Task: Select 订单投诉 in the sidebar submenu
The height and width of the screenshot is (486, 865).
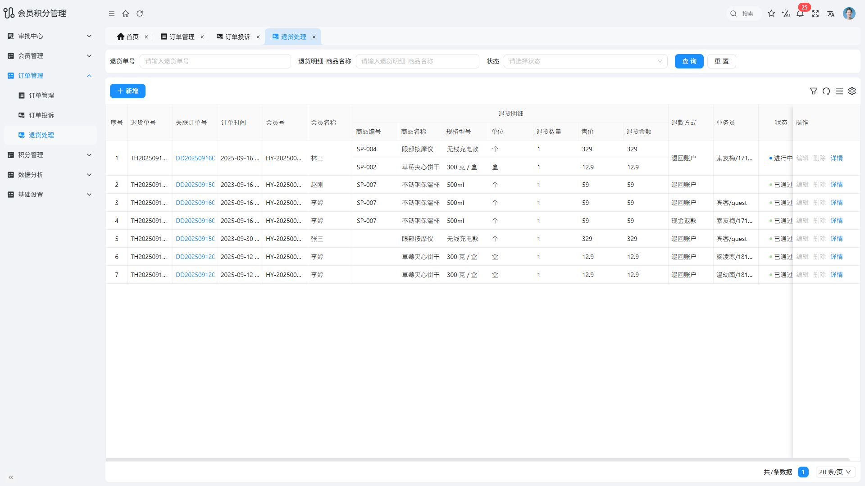Action: coord(41,115)
